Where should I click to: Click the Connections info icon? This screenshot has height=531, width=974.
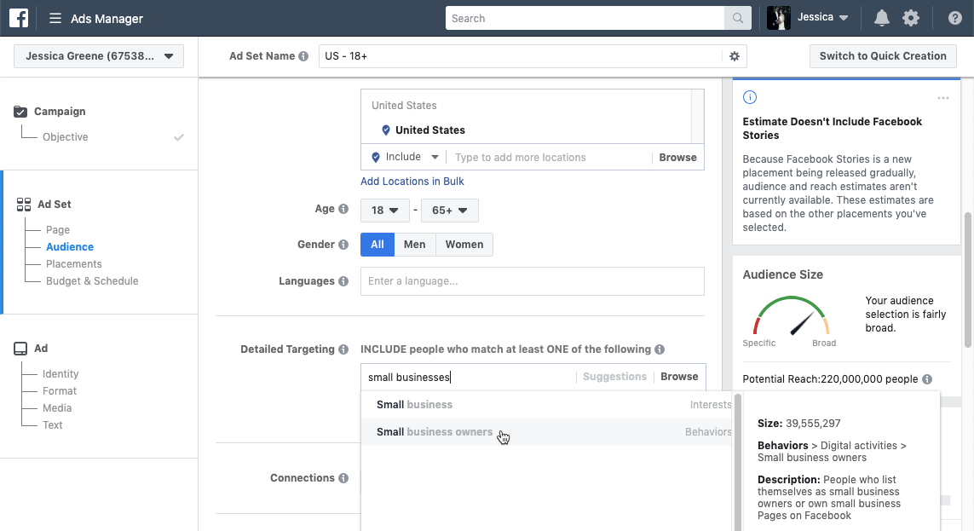click(343, 477)
